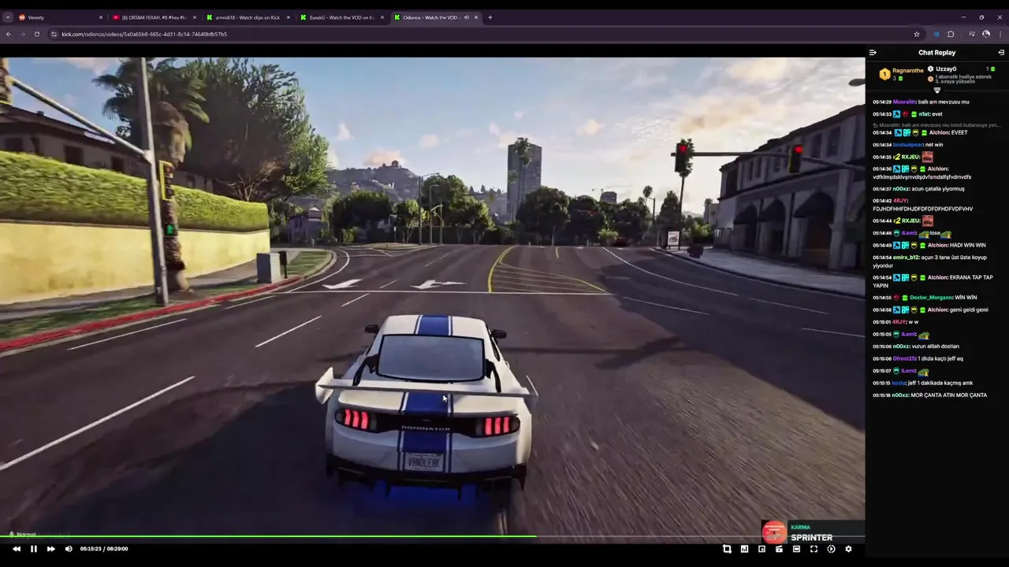Open the tab search dropdown
The height and width of the screenshot is (567, 1009).
click(x=8, y=17)
